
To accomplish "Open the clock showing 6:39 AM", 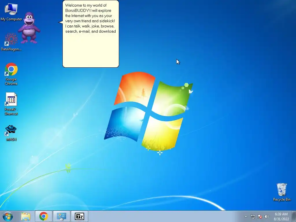I will click(x=281, y=217).
